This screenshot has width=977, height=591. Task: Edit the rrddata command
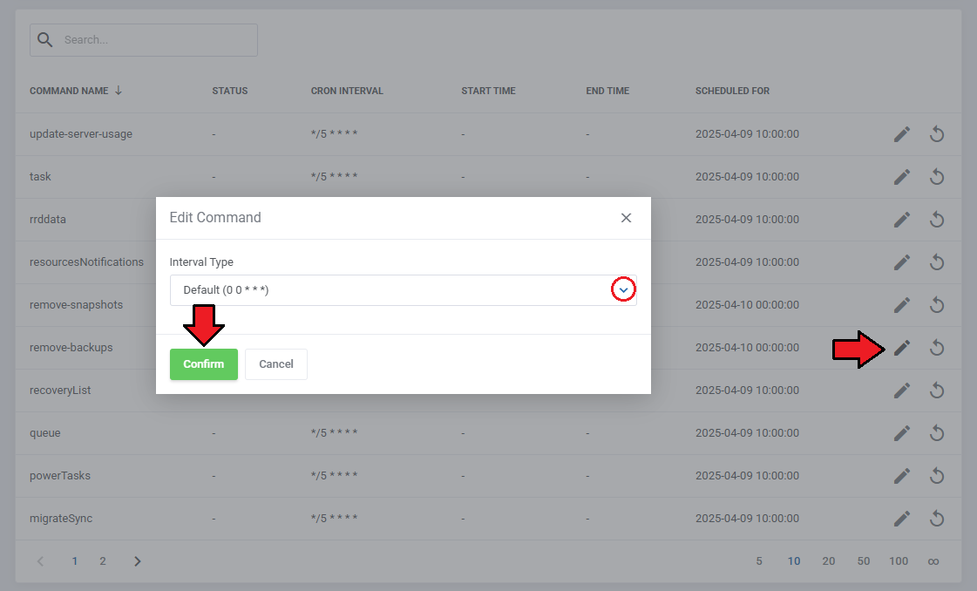(x=901, y=220)
